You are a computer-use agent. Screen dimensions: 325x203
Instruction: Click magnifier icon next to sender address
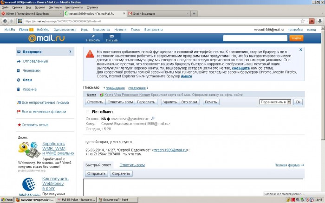[x=153, y=119]
